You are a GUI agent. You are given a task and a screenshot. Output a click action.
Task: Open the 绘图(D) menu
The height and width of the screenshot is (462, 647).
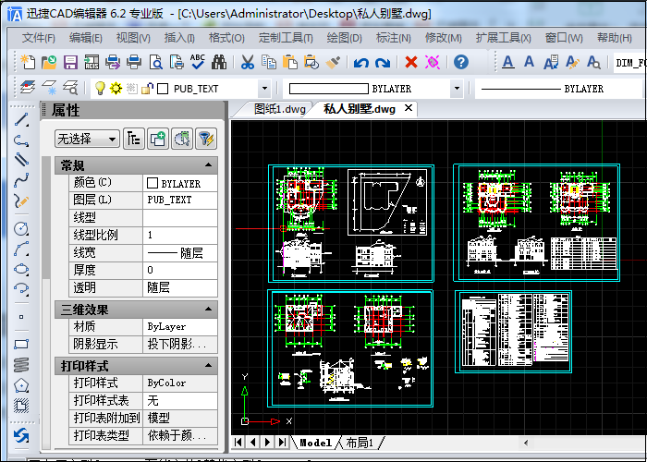point(345,38)
